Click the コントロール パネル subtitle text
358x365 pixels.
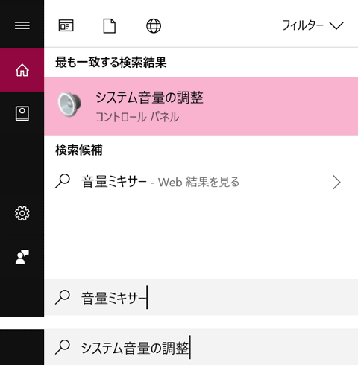(x=137, y=117)
